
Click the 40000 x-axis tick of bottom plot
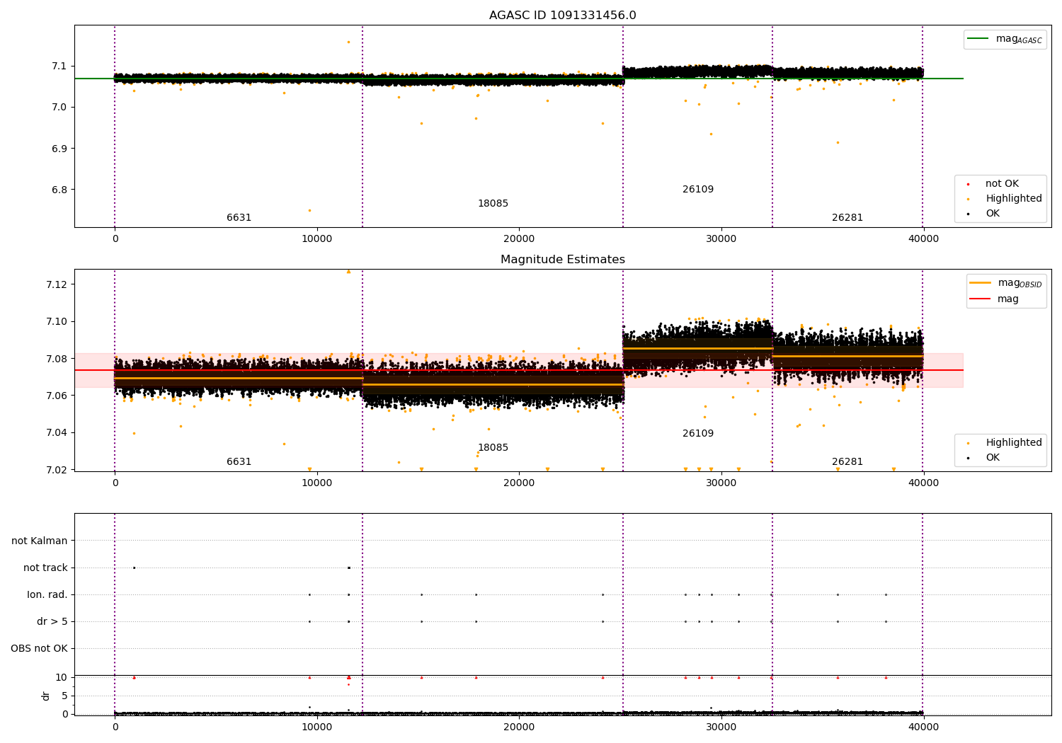tap(923, 727)
